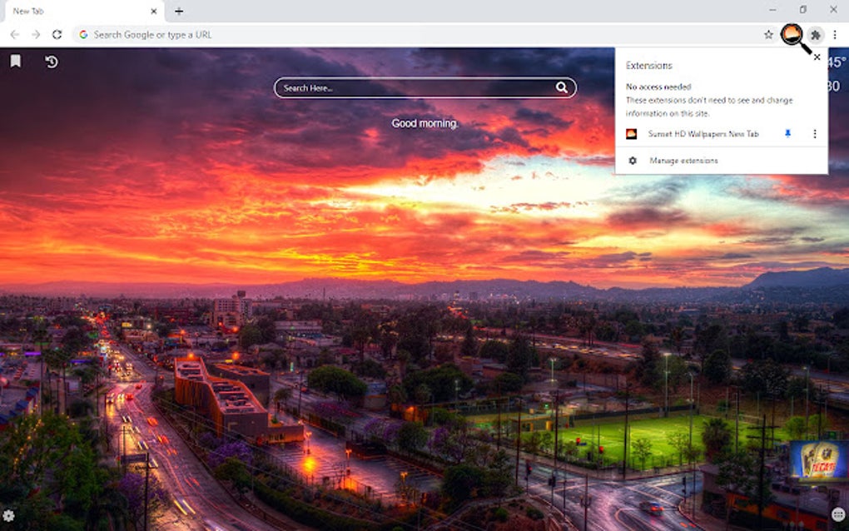Unpin Sunset HD Wallpapers New Tab extension
The height and width of the screenshot is (531, 849).
pos(787,134)
